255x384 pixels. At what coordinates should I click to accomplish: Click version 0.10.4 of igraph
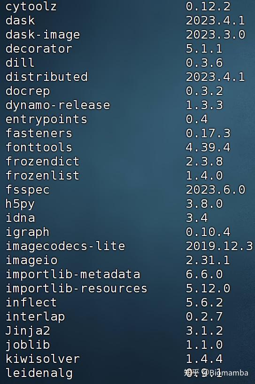pyautogui.click(x=208, y=232)
